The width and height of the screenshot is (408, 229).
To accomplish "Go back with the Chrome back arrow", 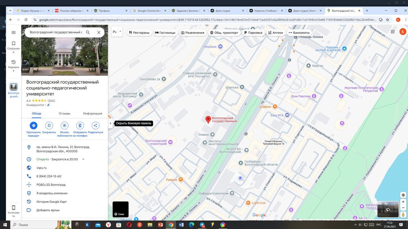I will [11, 20].
